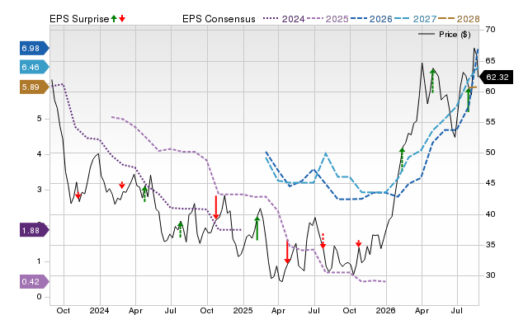Click the 6.46 EPS value tag
528x315 pixels.
click(x=35, y=68)
